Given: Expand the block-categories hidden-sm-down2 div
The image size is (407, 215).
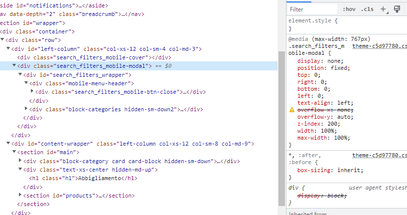Looking at the screenshot, I should [x=26, y=108].
